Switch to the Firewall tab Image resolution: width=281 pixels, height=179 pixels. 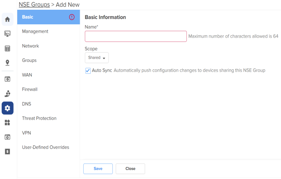30,89
